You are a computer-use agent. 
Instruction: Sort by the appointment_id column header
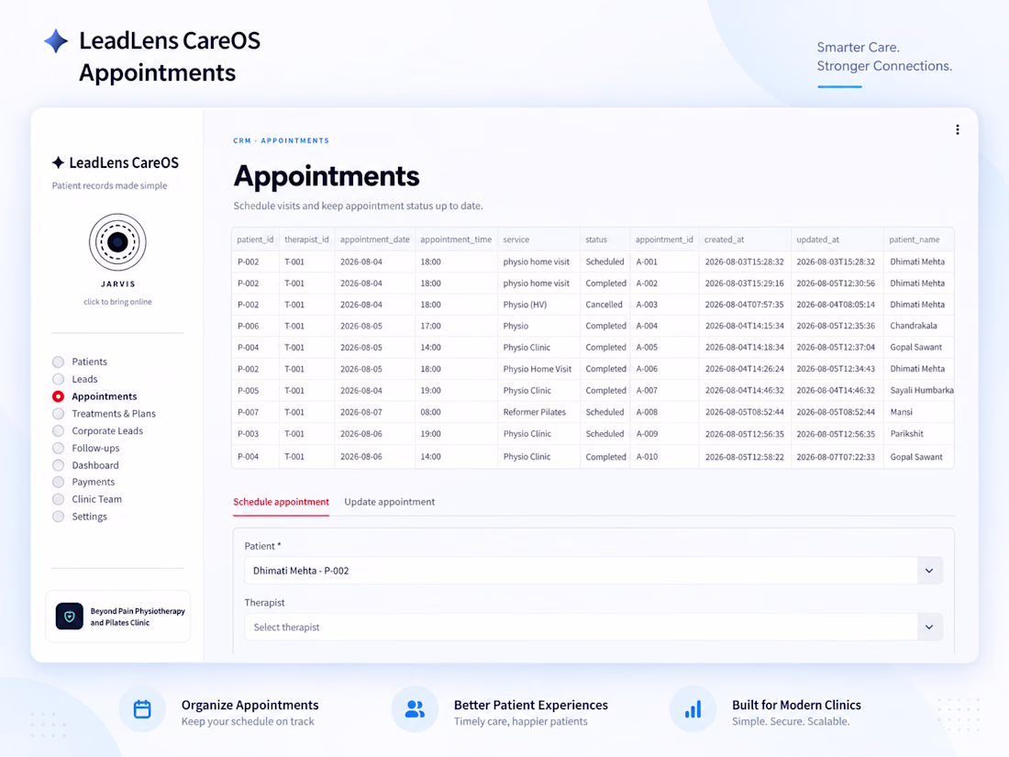click(x=664, y=239)
